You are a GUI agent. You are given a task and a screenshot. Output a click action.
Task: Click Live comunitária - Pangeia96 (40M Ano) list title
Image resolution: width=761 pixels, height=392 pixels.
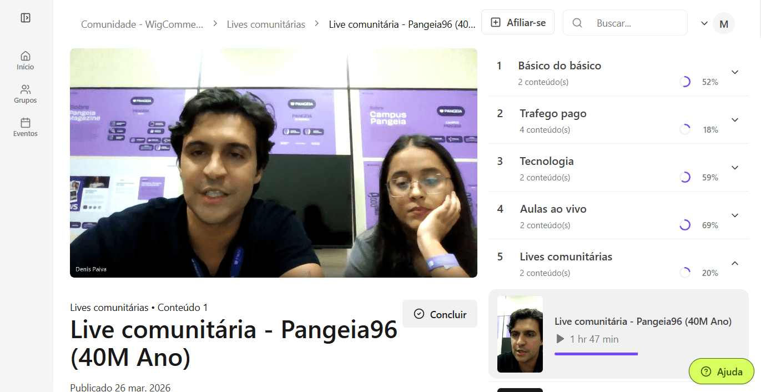tap(643, 321)
